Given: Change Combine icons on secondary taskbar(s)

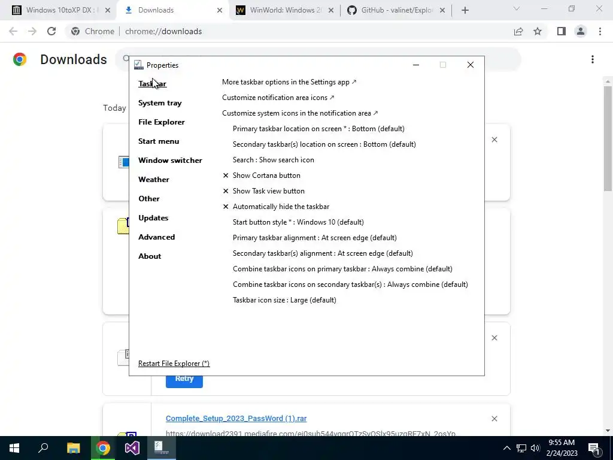Looking at the screenshot, I should (x=350, y=285).
